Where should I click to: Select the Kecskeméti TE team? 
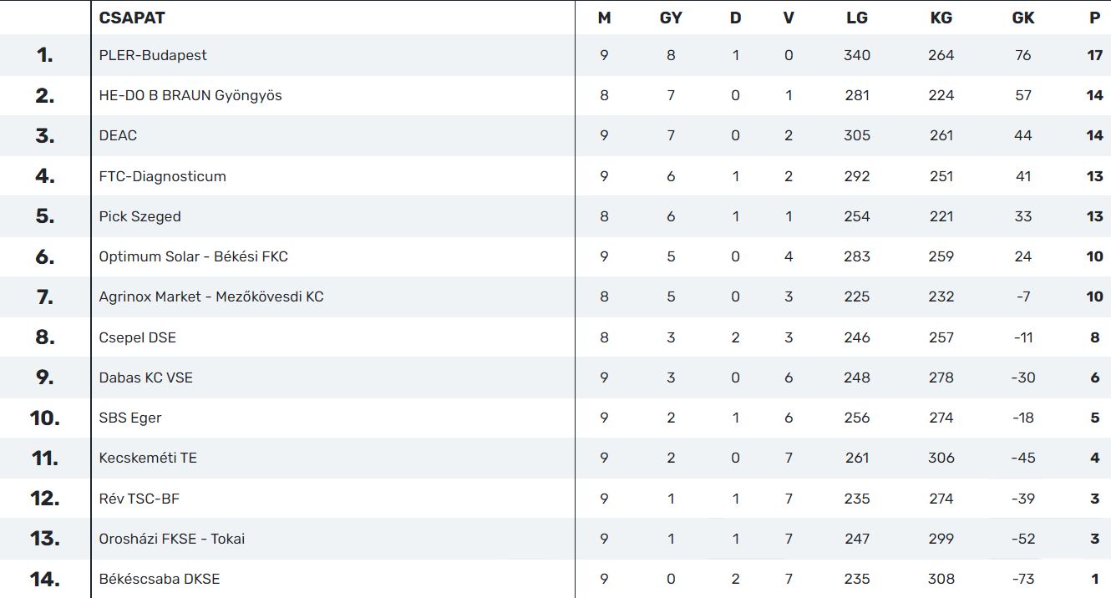148,458
